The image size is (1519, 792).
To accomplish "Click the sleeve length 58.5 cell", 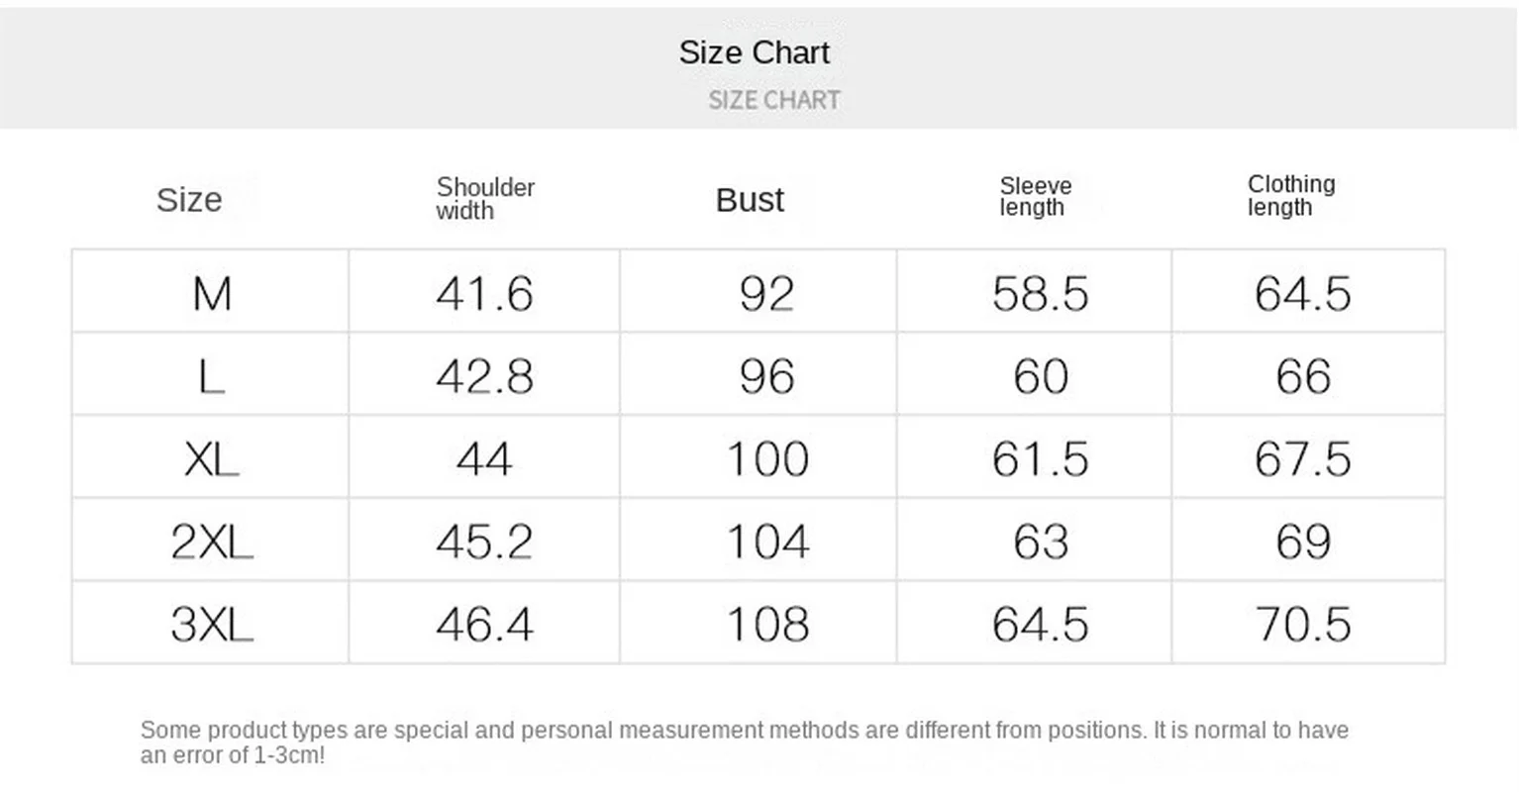I will [1040, 294].
